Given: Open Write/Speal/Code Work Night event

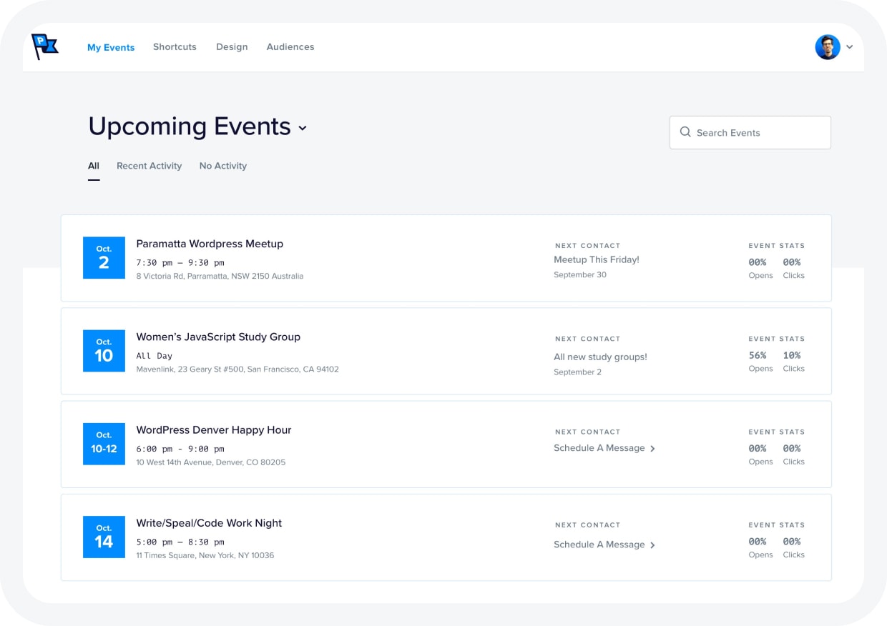Looking at the screenshot, I should [x=209, y=523].
